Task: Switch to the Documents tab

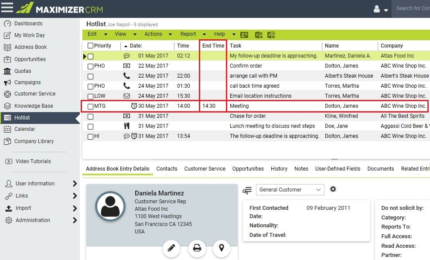Action: [381, 169]
